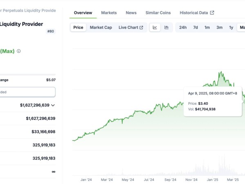Expand the $1,627,296,639 market cap chevron
The image size is (245, 184).
point(53,105)
